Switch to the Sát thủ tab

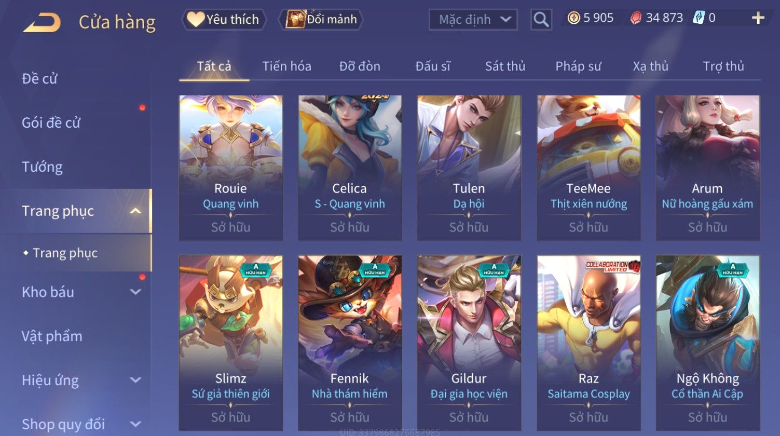point(505,66)
